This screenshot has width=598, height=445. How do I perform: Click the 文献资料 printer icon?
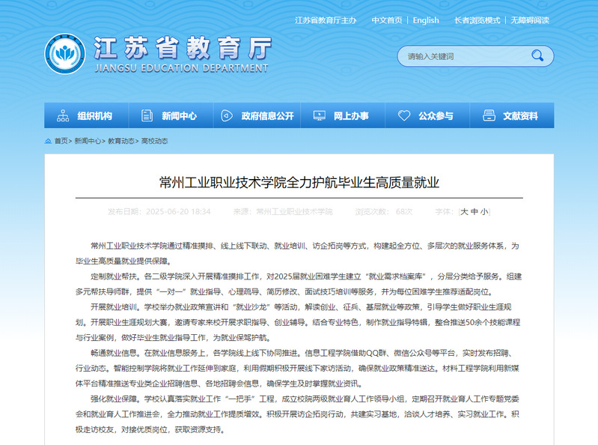coord(489,116)
